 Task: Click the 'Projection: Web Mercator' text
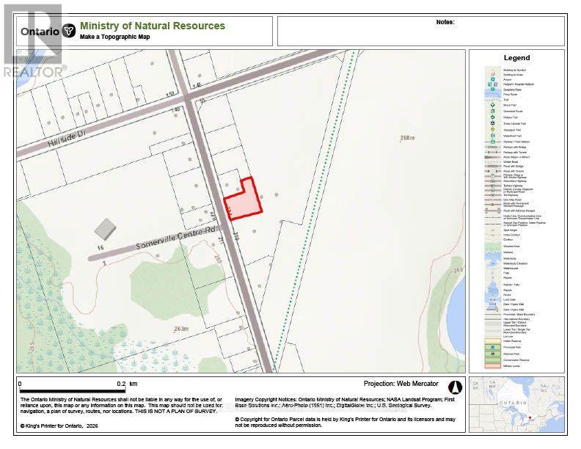[x=401, y=384]
